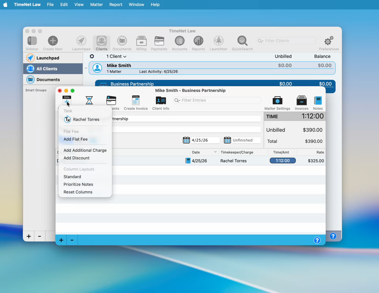Open the Invoices drawer icon
The height and width of the screenshot is (293, 379).
click(x=301, y=100)
